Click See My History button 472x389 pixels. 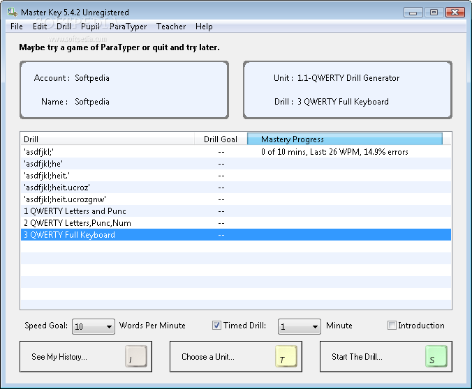(x=86, y=356)
